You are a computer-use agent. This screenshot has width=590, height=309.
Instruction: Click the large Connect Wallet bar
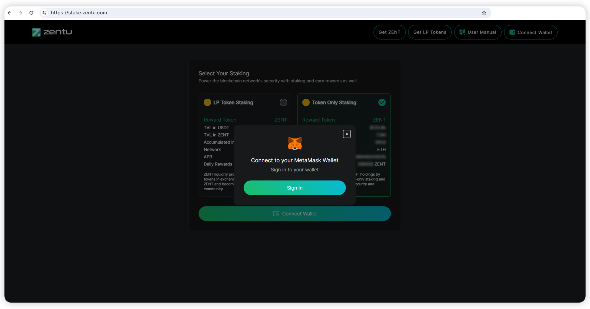(294, 214)
